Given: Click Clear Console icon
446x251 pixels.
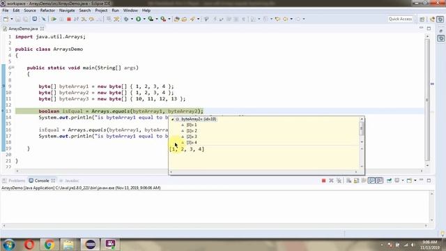Looking at the screenshot, I should [x=348, y=181].
